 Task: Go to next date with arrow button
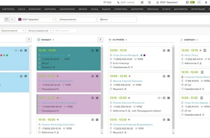point(12,19)
